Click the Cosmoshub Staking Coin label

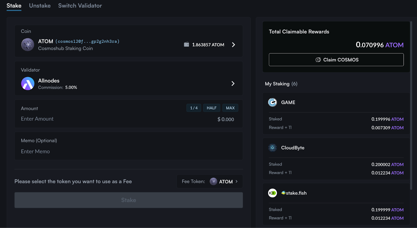(x=65, y=48)
